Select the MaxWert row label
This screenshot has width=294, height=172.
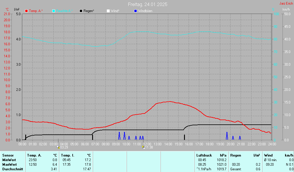click(9, 165)
